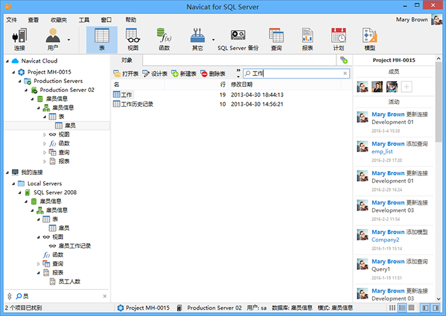Open the Company2 activity link
This screenshot has height=316, width=446.
pyautogui.click(x=385, y=239)
